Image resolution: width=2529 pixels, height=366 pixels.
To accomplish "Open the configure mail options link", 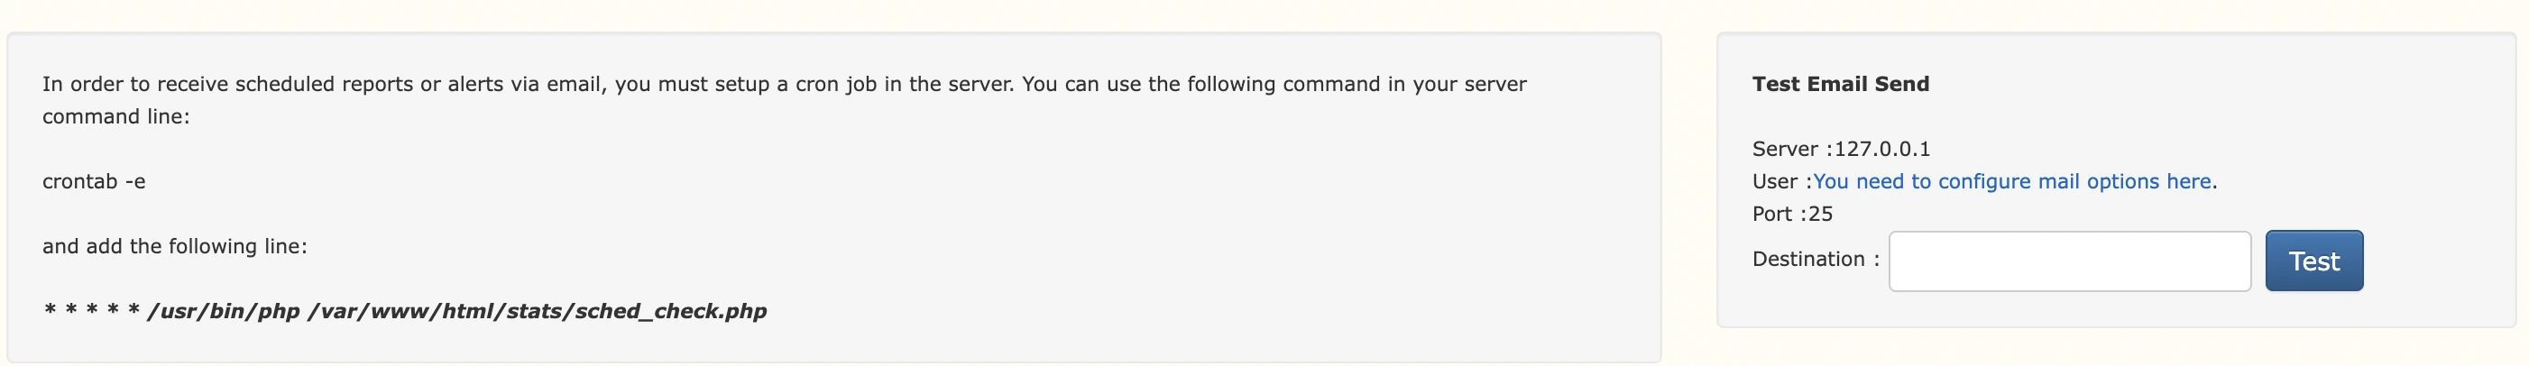I will coord(2010,181).
